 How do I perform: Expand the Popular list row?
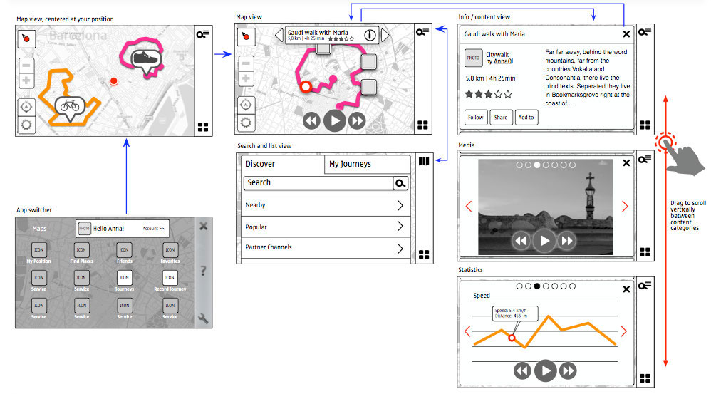(x=400, y=227)
